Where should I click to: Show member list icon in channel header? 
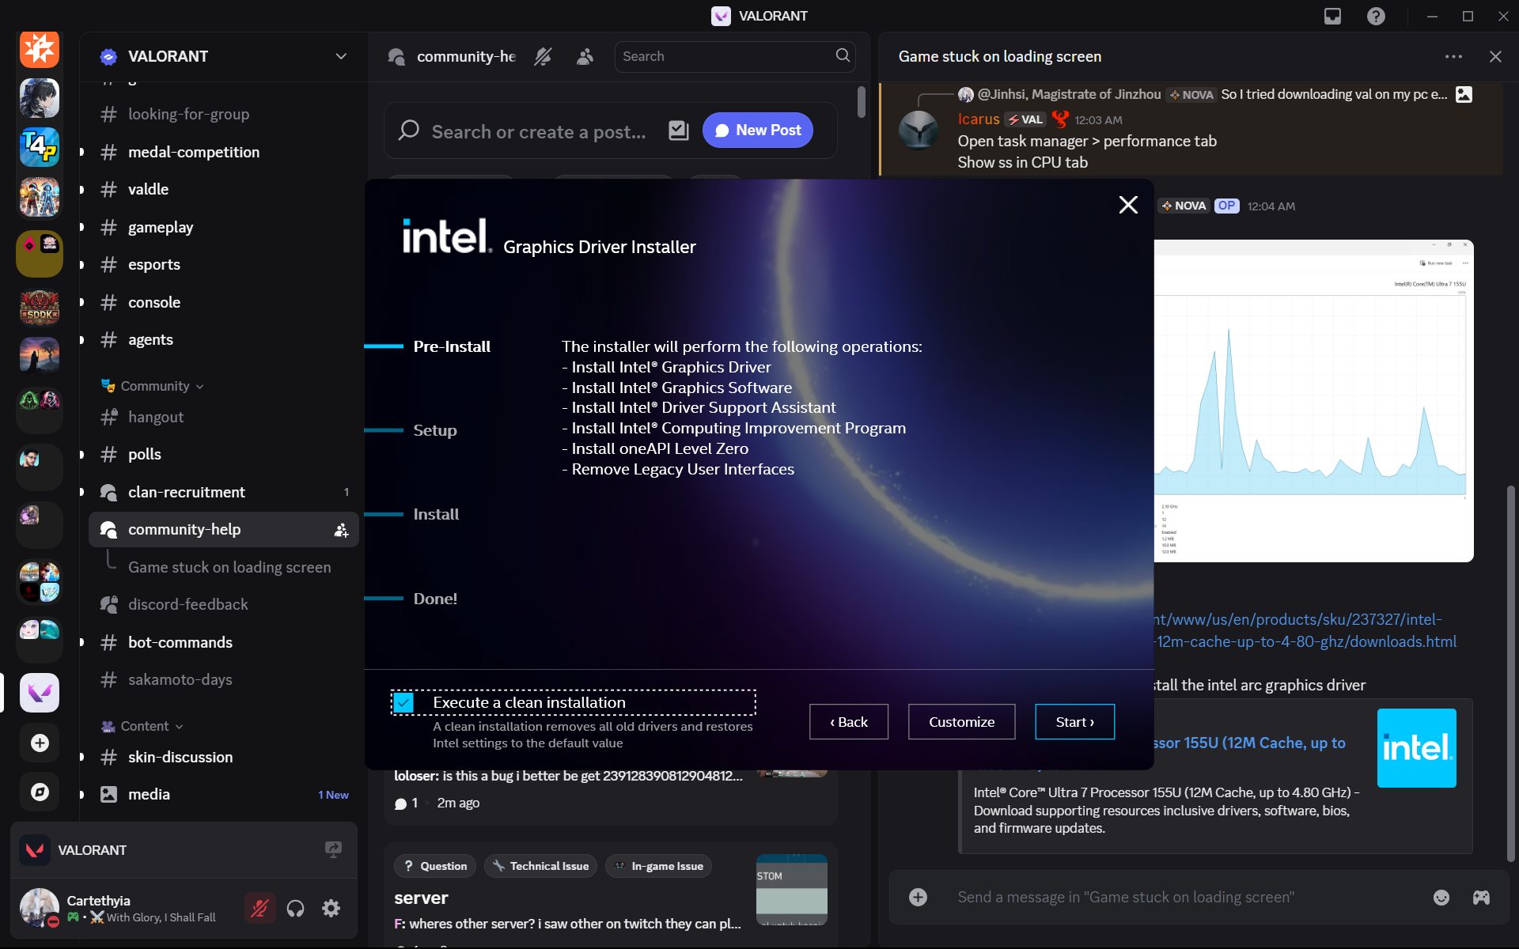(585, 56)
